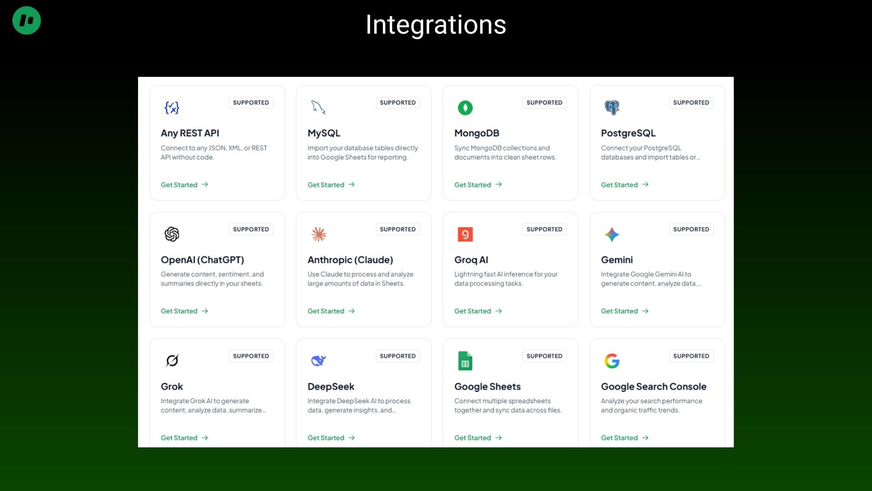Select the Anthropic Claude starburst icon
Viewport: 872px width, 491px height.
pyautogui.click(x=318, y=234)
